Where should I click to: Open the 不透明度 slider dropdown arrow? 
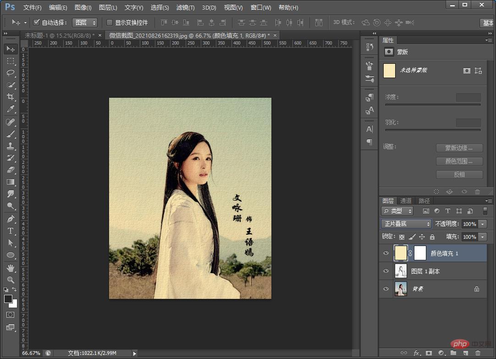pyautogui.click(x=482, y=224)
